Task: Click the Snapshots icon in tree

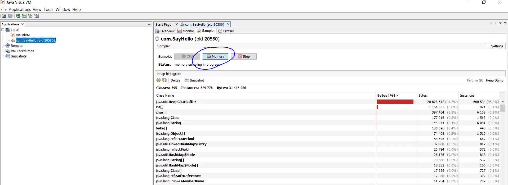Action: click(x=8, y=56)
